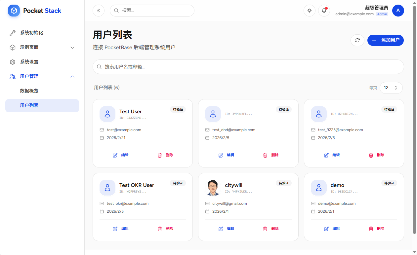Edit the Test User card
This screenshot has height=255, width=417.
120,155
